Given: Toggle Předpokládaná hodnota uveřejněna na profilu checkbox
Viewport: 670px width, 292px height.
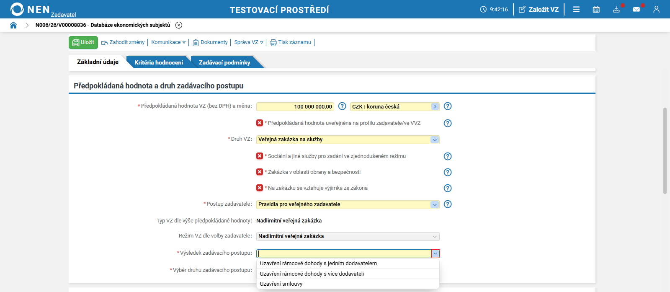Looking at the screenshot, I should pos(260,123).
